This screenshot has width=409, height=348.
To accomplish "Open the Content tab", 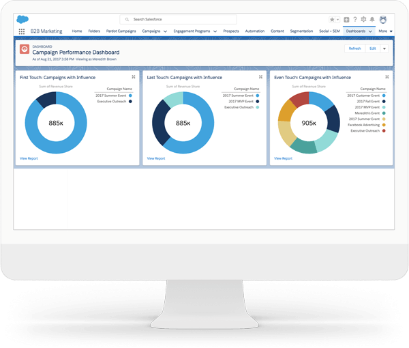I will tap(277, 31).
